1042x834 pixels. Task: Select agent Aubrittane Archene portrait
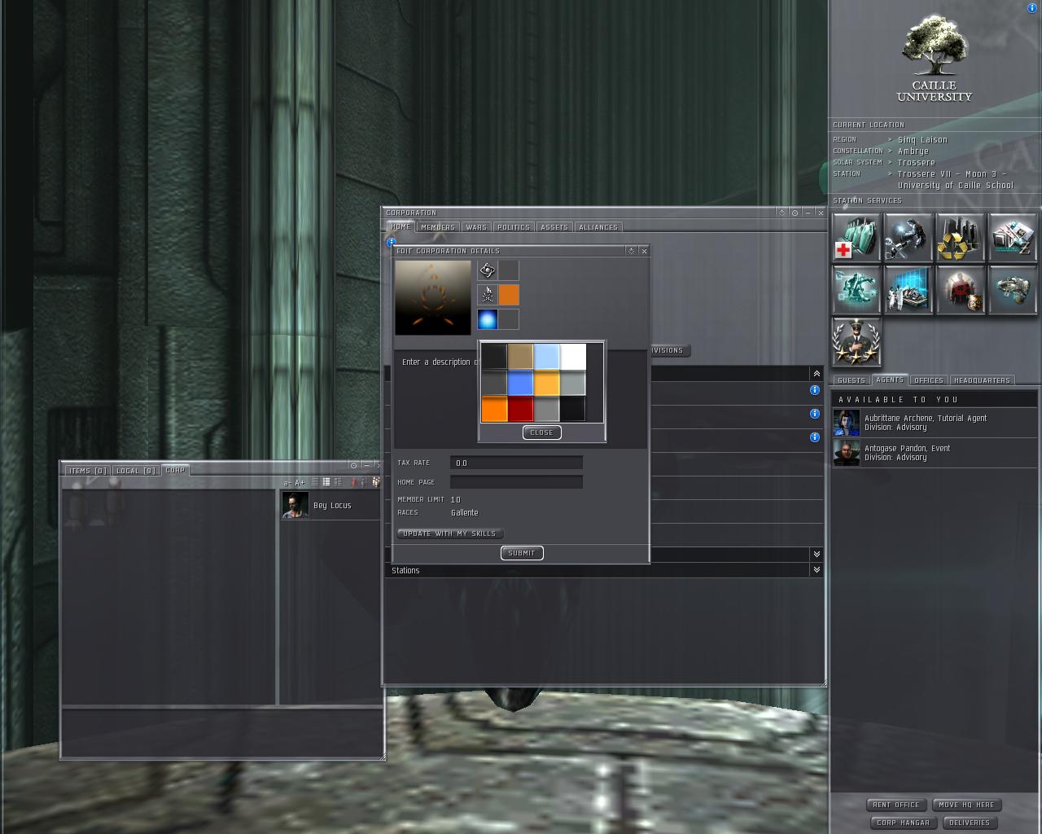click(x=847, y=423)
